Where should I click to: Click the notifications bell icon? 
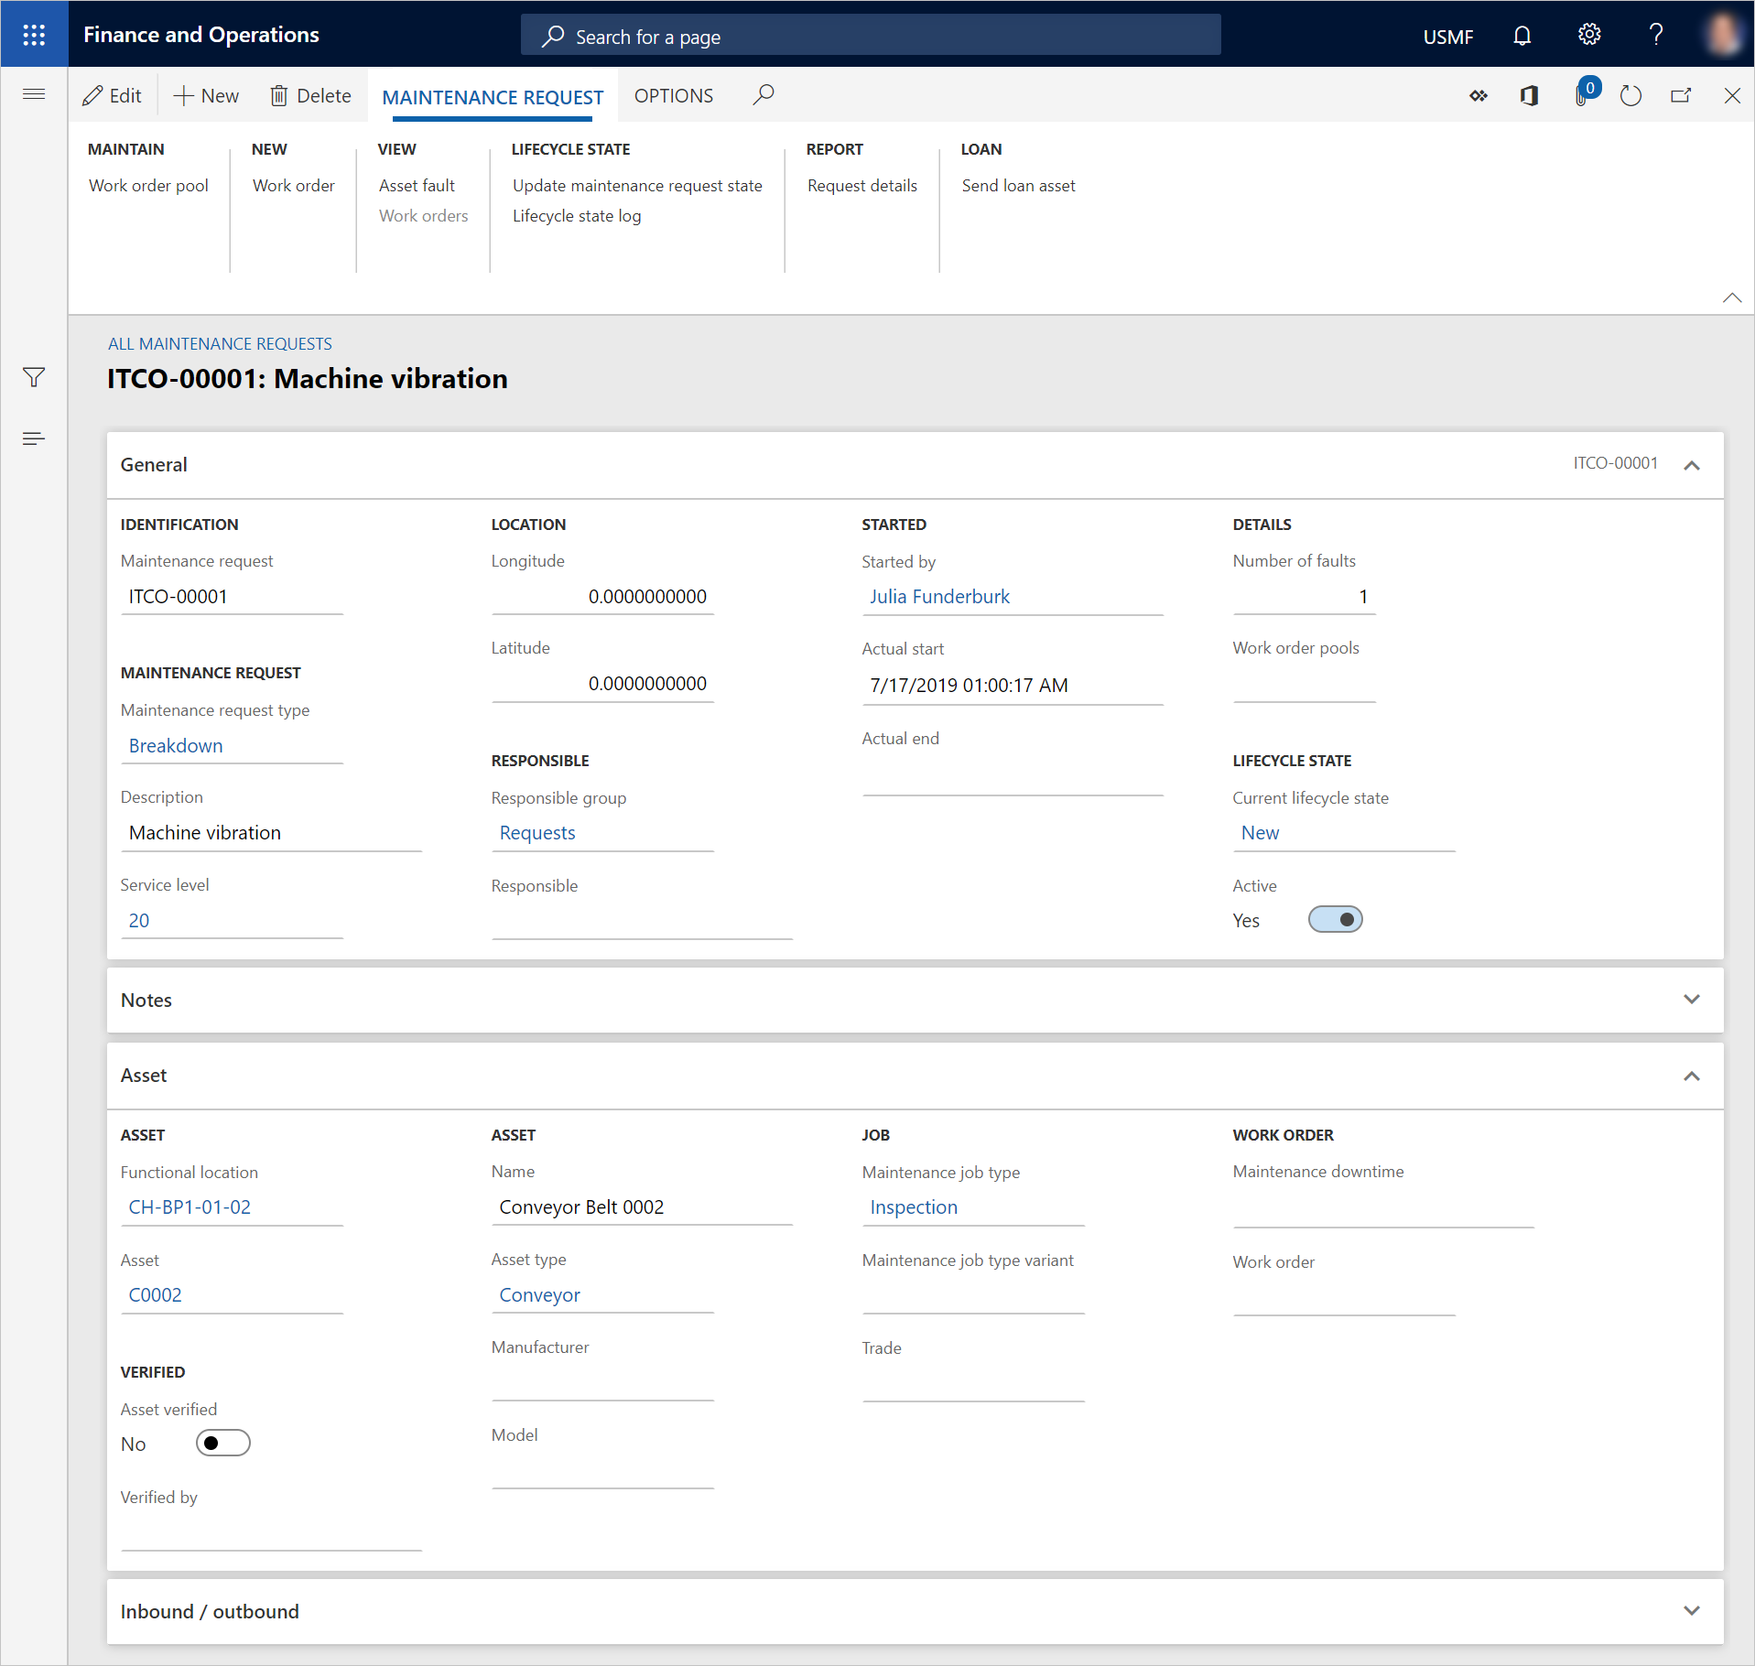pyautogui.click(x=1522, y=36)
